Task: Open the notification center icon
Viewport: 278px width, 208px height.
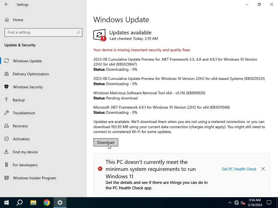Action: point(269,203)
